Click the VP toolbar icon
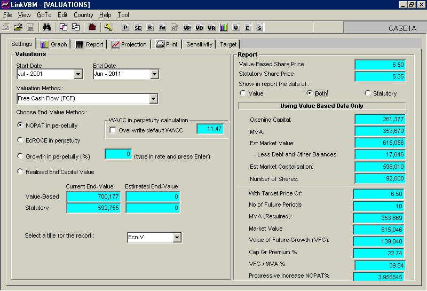The image size is (427, 291). [187, 28]
